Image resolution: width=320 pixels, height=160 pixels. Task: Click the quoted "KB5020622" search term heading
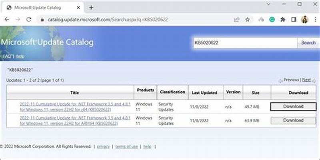[x=20, y=70]
